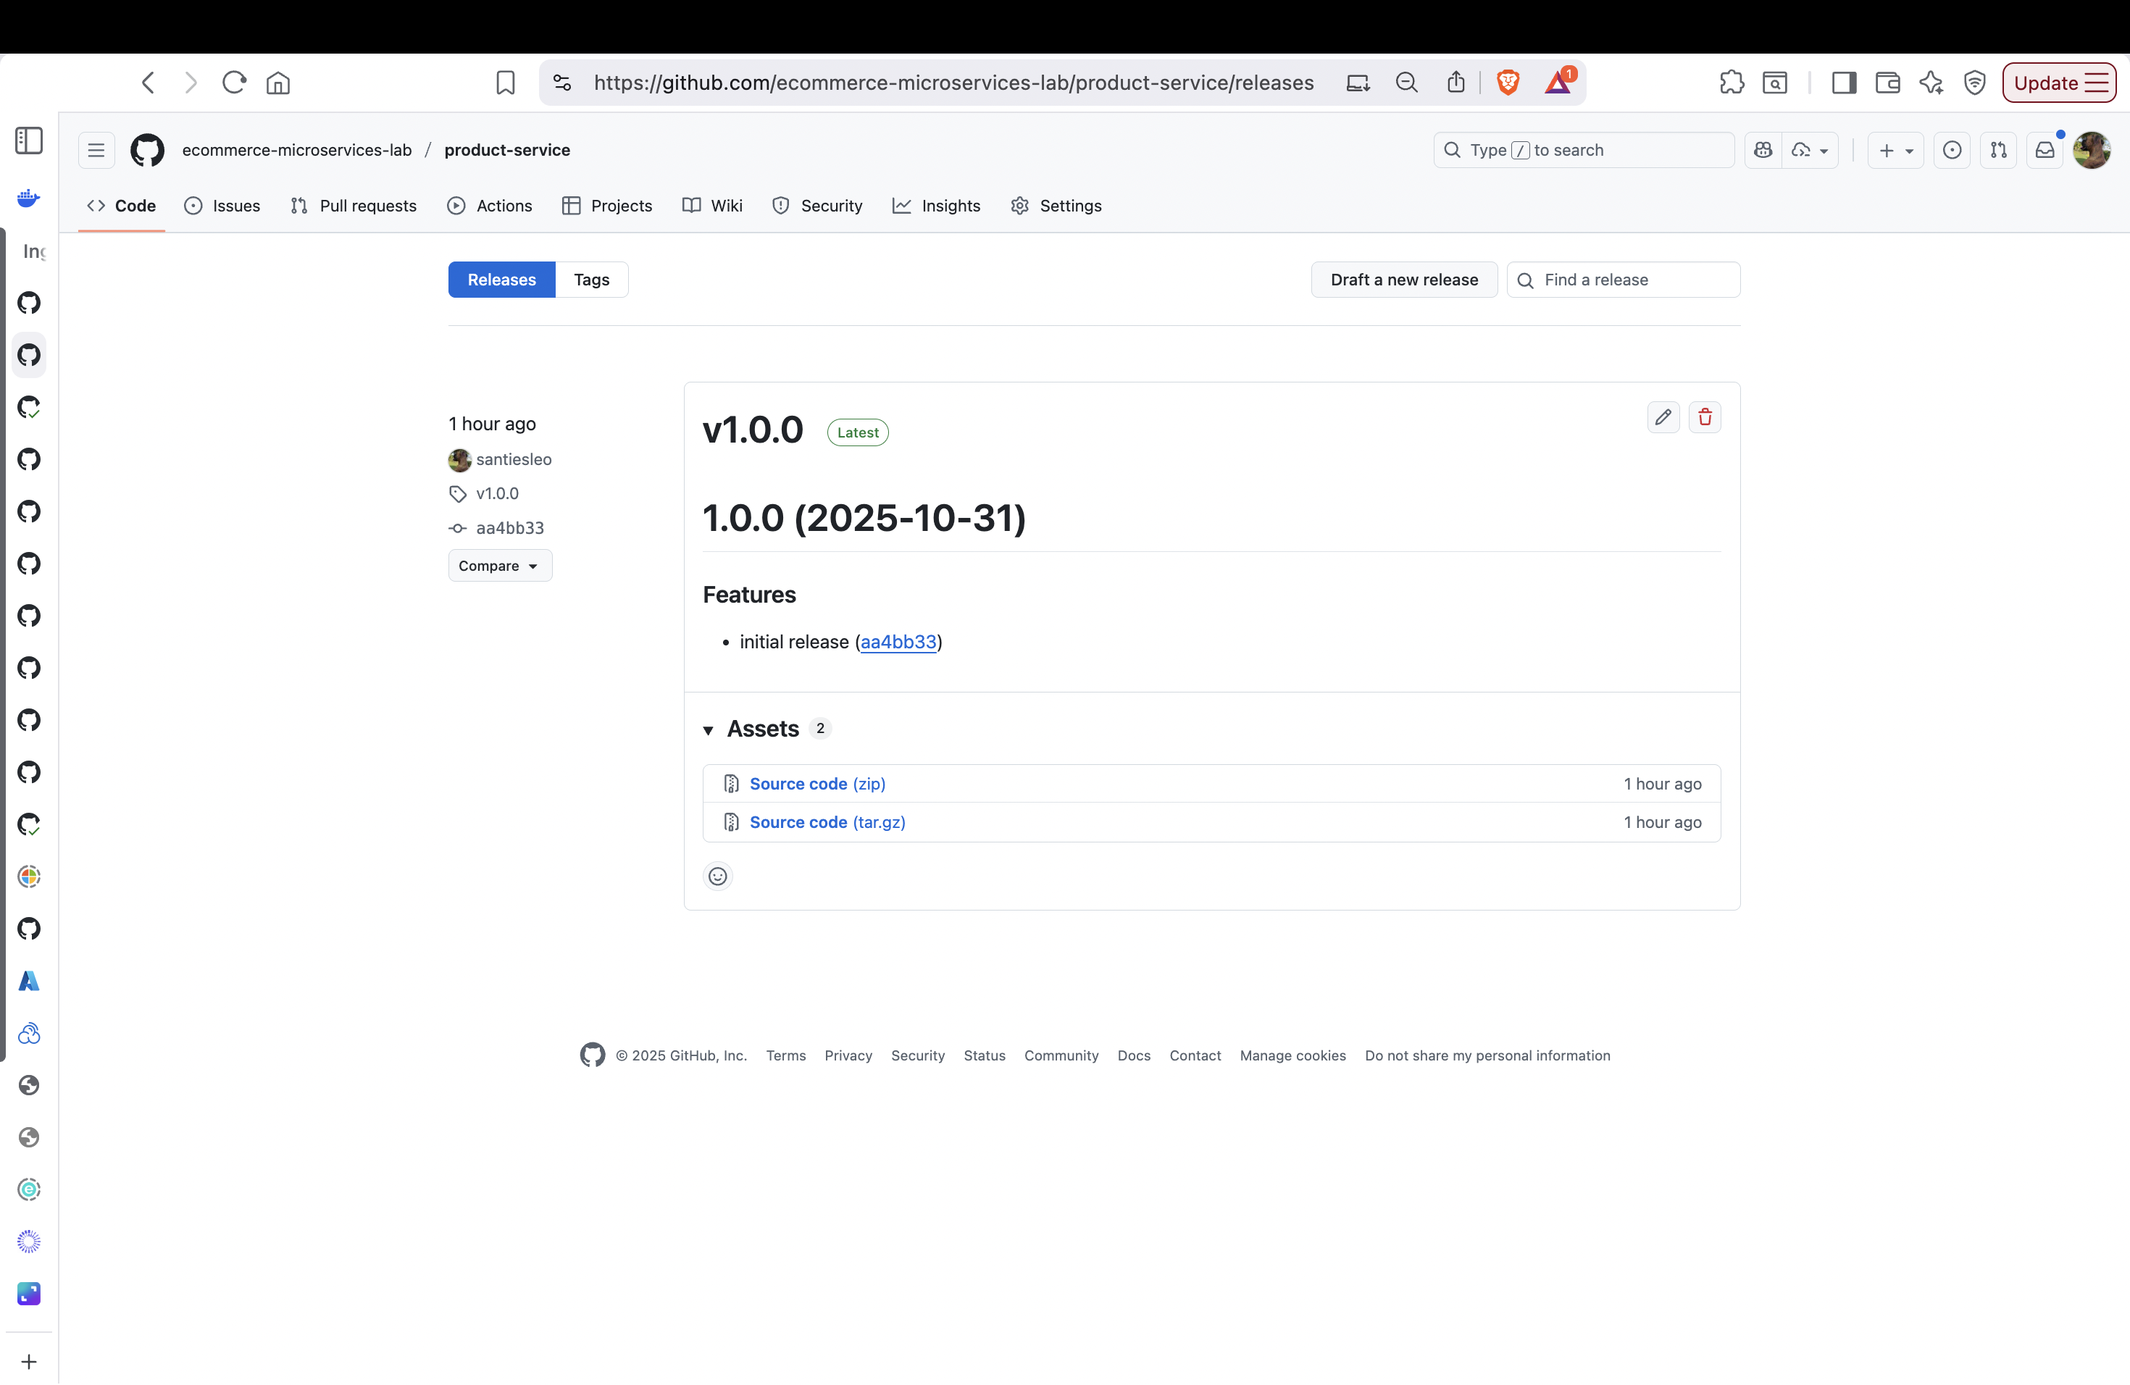Open the browser Update menu button
Image resolution: width=2130 pixels, height=1385 pixels.
[2058, 83]
